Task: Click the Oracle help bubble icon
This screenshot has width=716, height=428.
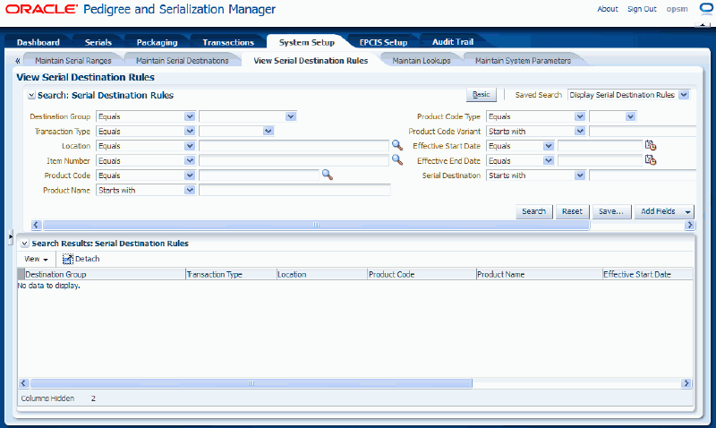Action: click(706, 9)
